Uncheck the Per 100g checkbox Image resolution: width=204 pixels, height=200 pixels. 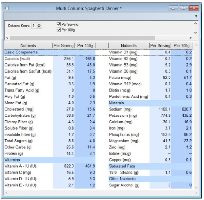(58, 30)
